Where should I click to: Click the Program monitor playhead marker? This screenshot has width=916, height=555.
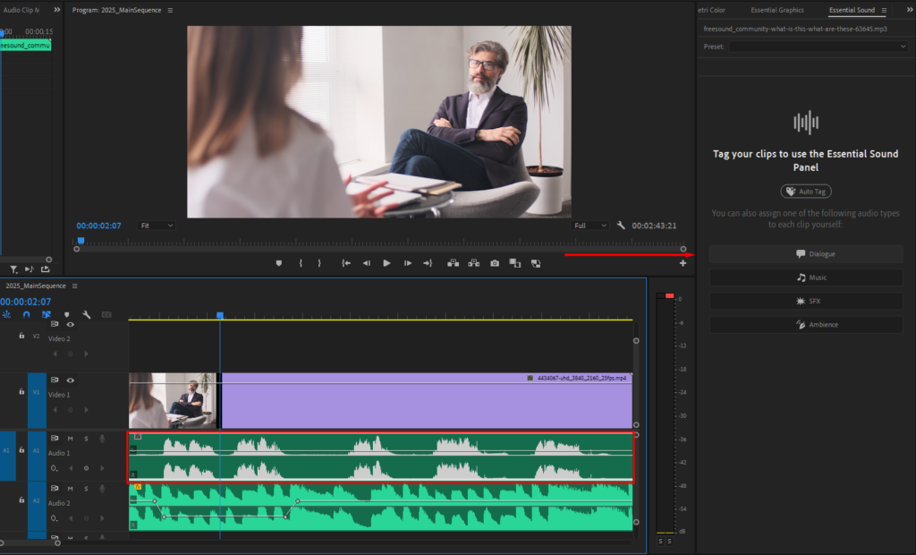[x=81, y=241]
